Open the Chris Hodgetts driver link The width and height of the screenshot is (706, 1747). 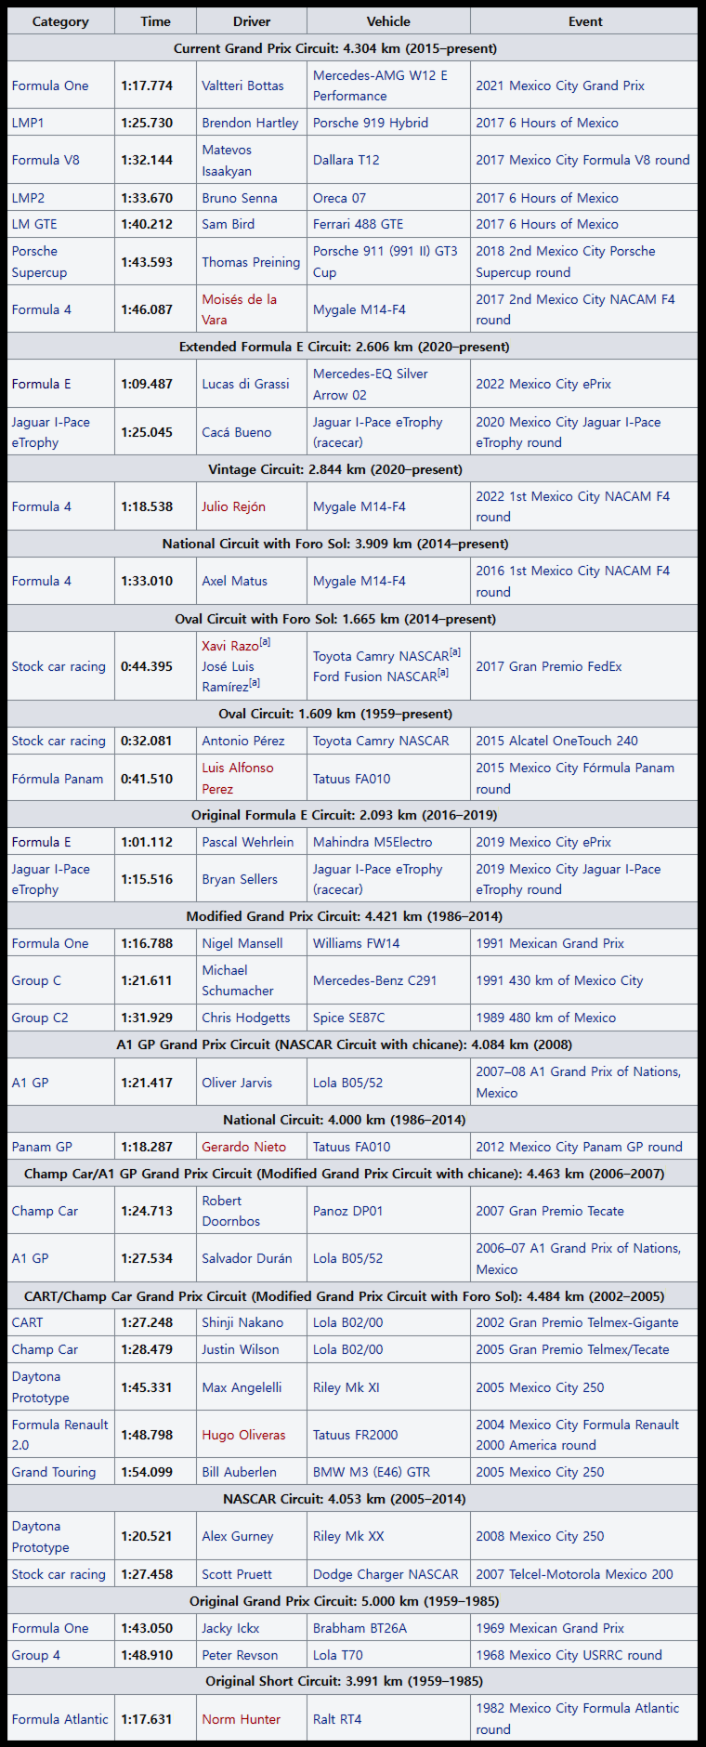click(x=246, y=1018)
